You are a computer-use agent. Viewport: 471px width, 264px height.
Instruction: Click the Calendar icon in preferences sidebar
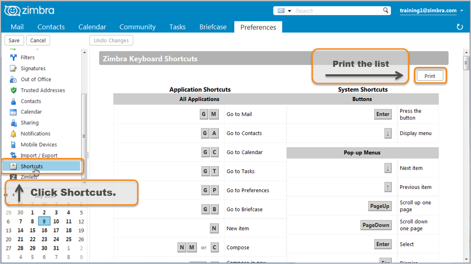pyautogui.click(x=13, y=112)
